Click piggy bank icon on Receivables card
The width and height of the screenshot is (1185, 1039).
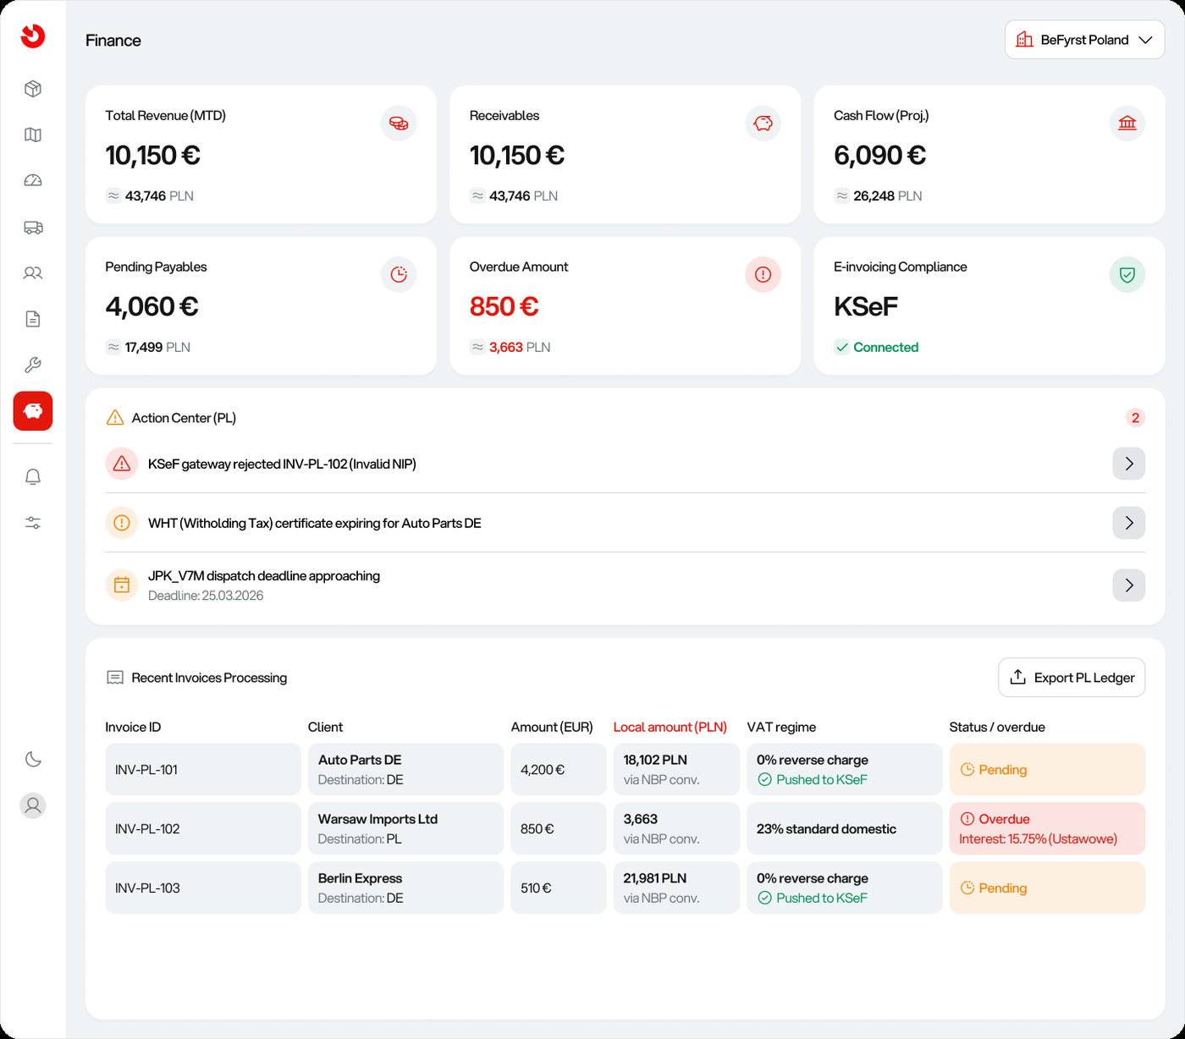pyautogui.click(x=763, y=124)
